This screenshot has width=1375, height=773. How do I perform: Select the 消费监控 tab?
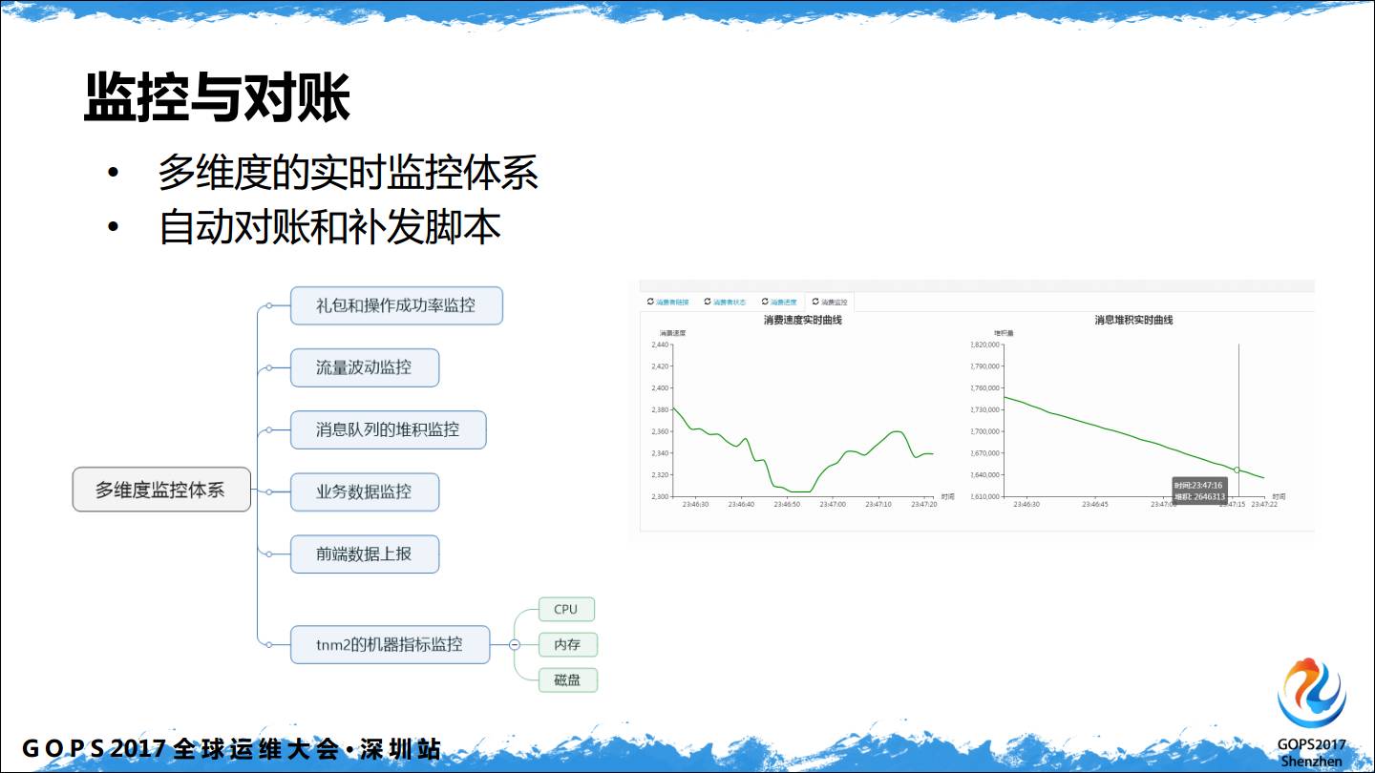pos(829,302)
